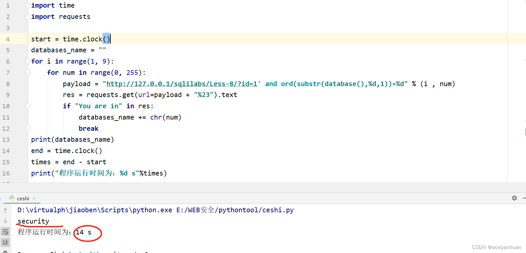Image resolution: width=526 pixels, height=253 pixels.
Task: Close the ceshi run tab
Action: click(34, 199)
